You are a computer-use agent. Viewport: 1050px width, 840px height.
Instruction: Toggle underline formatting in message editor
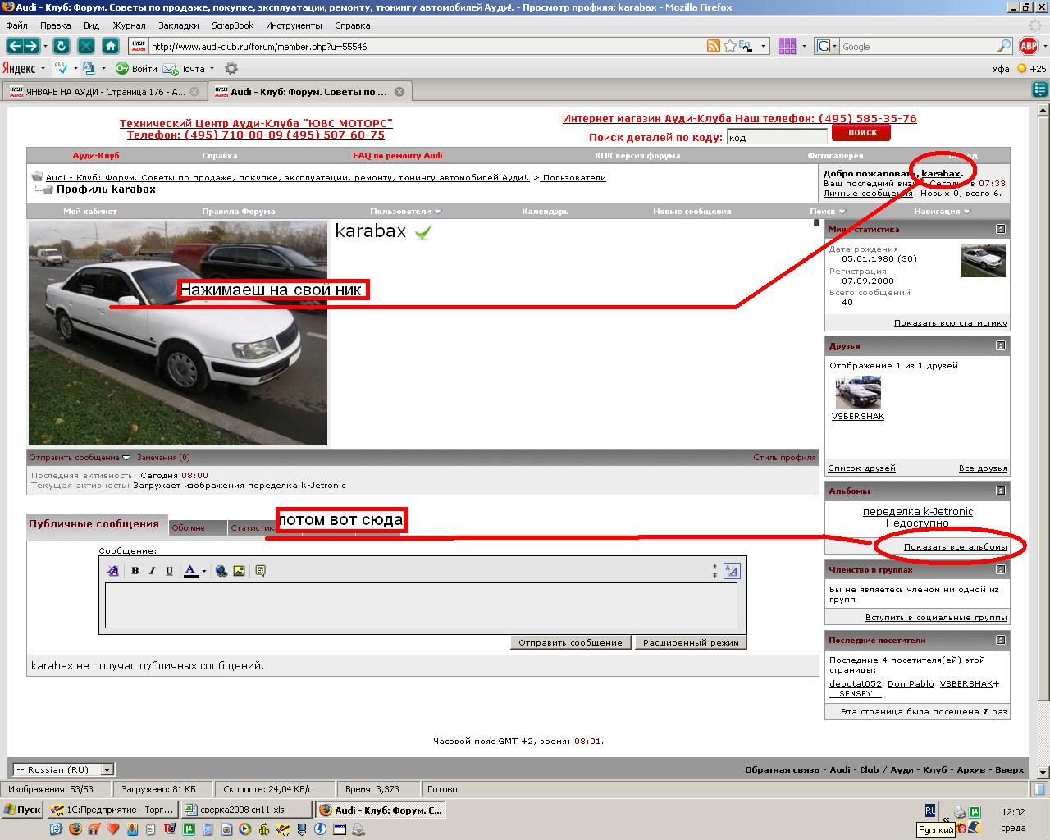point(169,571)
